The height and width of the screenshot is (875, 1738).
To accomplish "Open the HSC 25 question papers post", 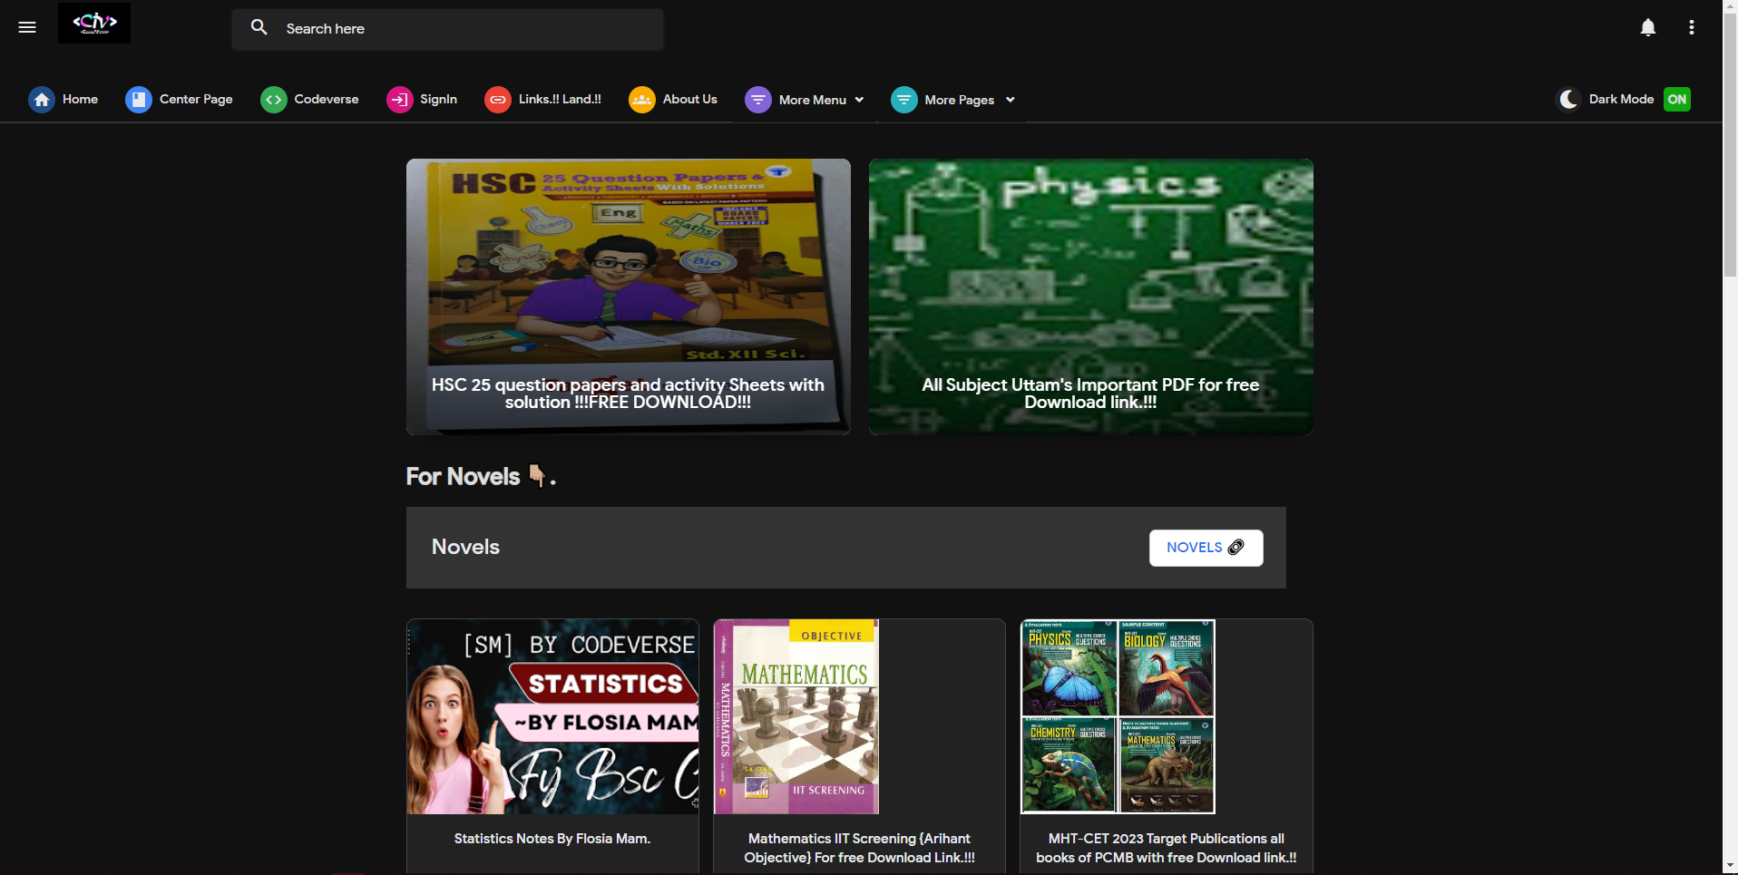I will pyautogui.click(x=628, y=297).
